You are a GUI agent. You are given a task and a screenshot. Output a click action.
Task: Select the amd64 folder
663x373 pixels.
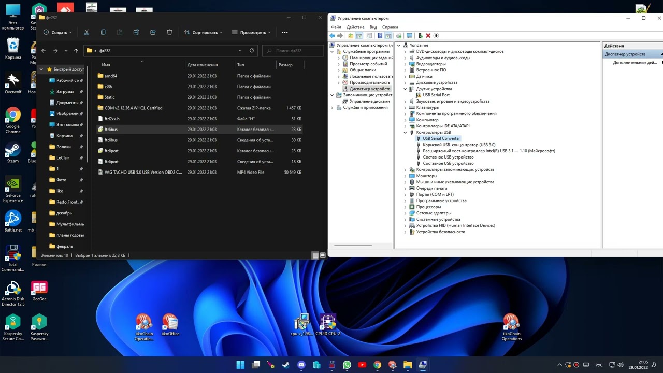(x=110, y=76)
